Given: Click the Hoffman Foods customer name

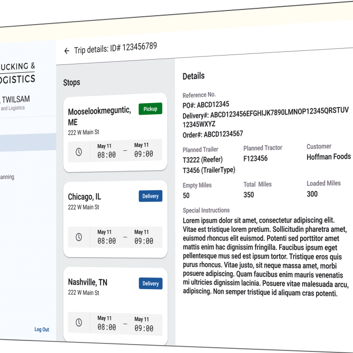Looking at the screenshot, I should pyautogui.click(x=328, y=157).
